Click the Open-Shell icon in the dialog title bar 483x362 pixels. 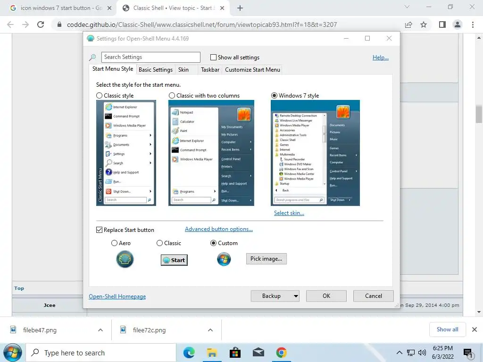click(x=91, y=39)
